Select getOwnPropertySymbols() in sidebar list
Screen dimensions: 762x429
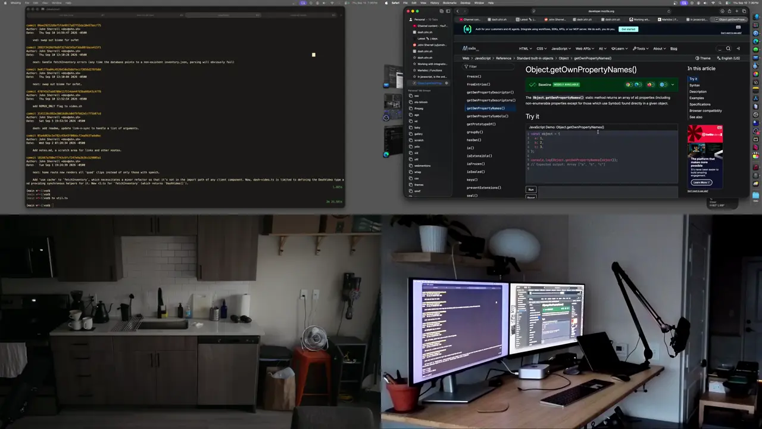(487, 116)
